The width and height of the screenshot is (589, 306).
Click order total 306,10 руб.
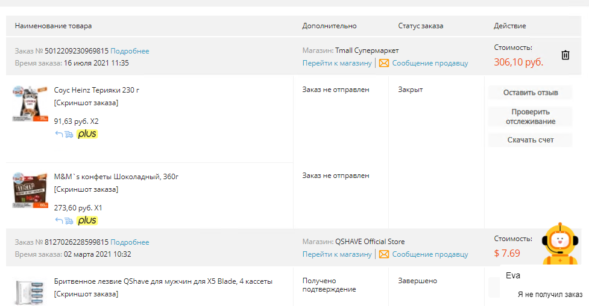pos(518,62)
